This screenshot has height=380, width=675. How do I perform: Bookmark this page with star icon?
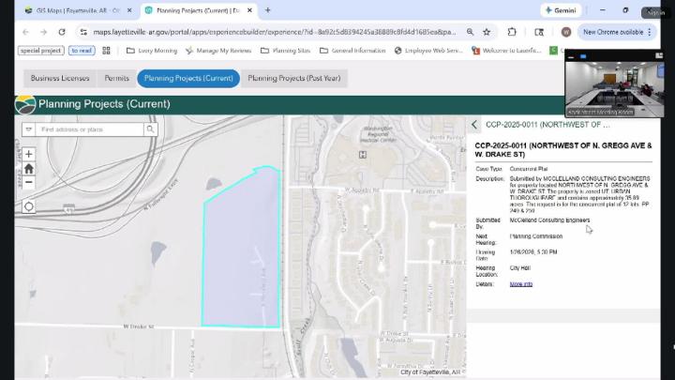point(487,32)
